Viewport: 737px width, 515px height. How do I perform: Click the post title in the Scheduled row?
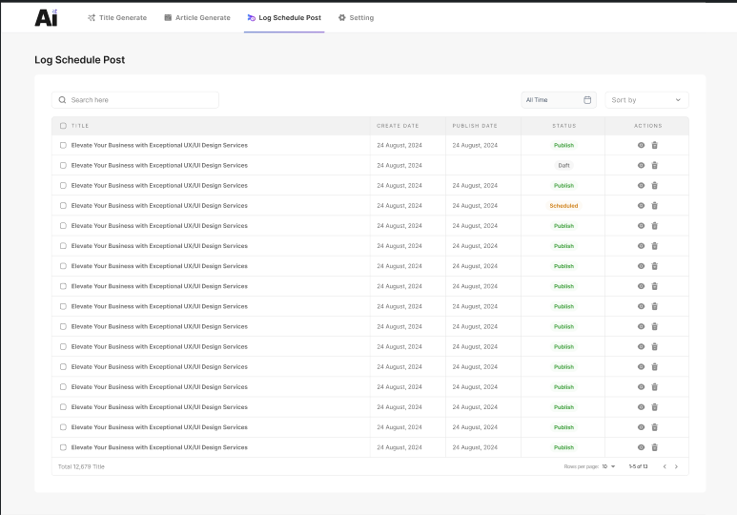click(x=159, y=206)
